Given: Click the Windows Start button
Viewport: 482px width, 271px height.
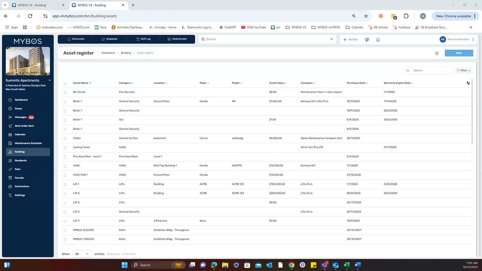Looking at the screenshot, I should (125, 265).
